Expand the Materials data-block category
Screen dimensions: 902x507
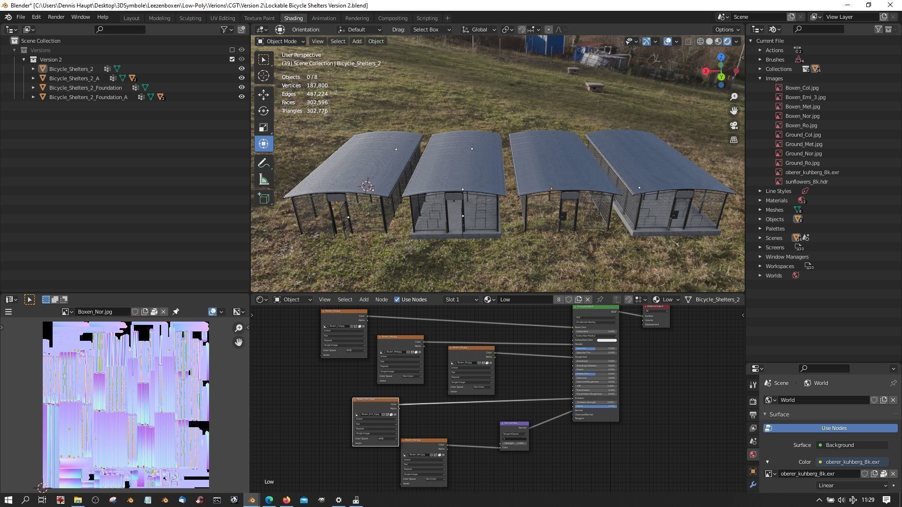pos(760,200)
